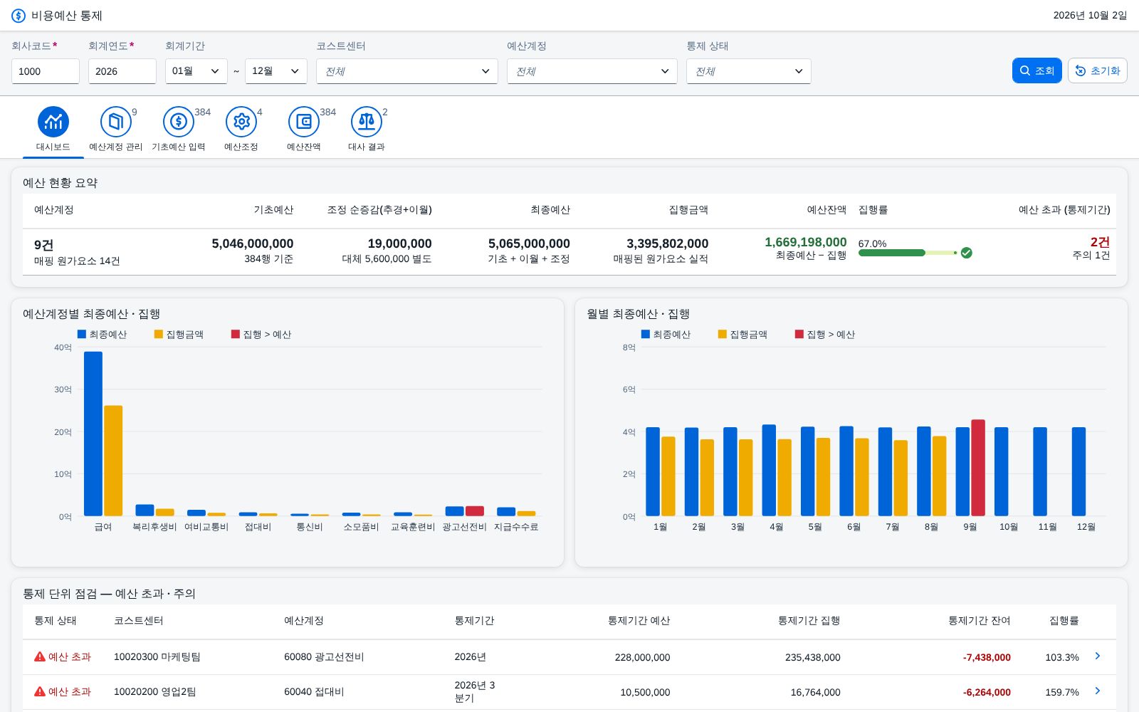Toggle 집행 > 예산 legend in monthly chart
This screenshot has height=712, width=1139.
pyautogui.click(x=825, y=334)
